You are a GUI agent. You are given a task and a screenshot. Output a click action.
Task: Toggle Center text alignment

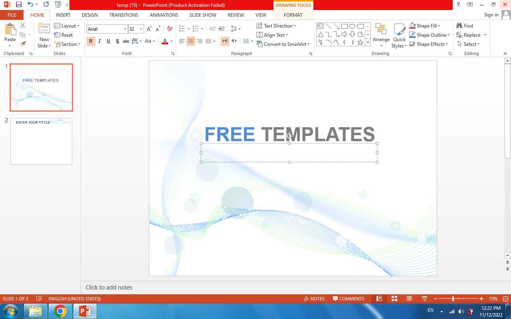coord(191,41)
